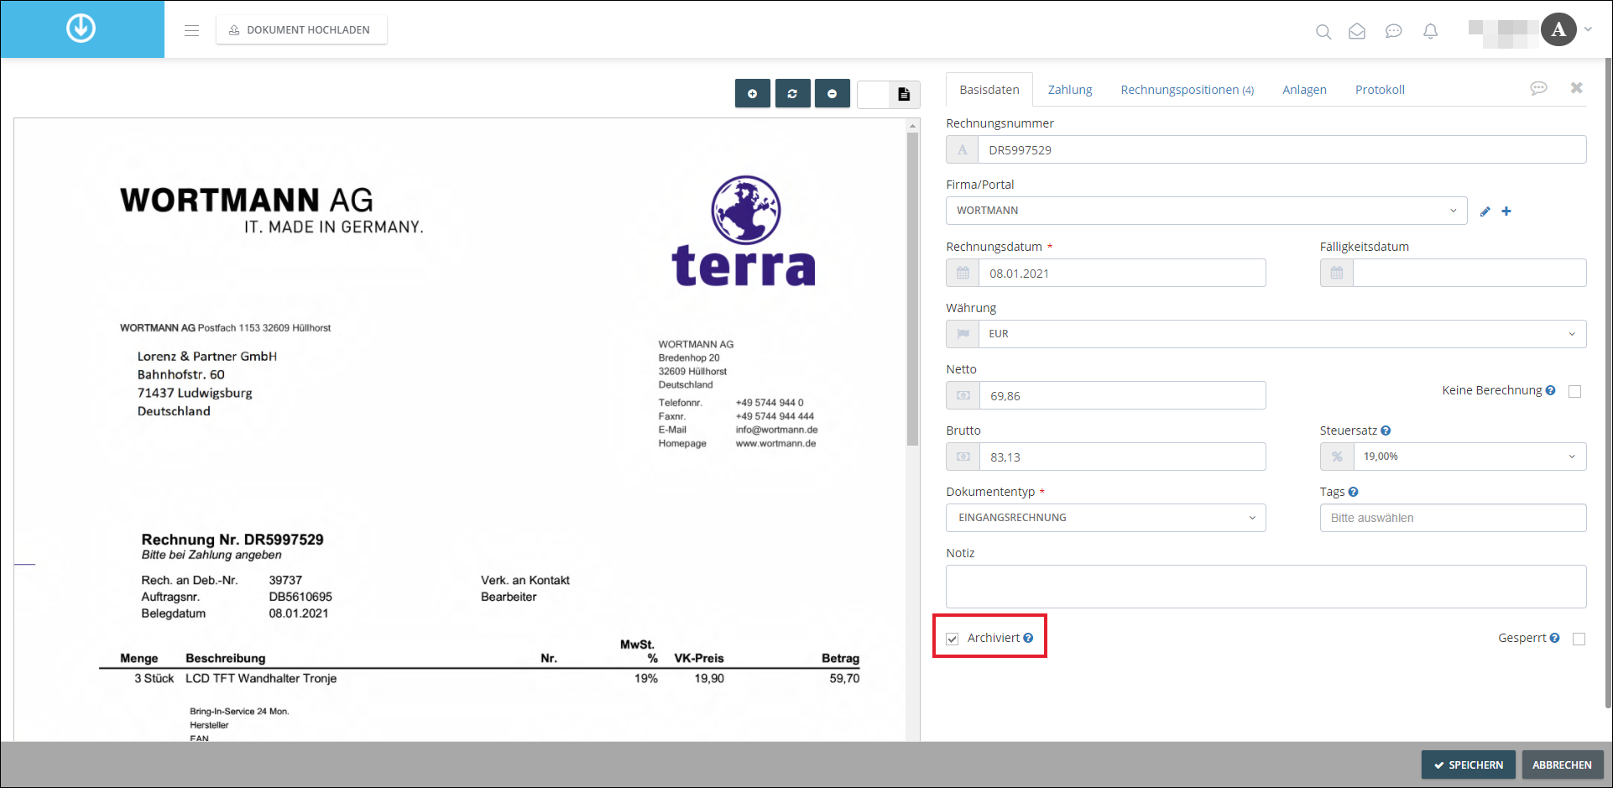This screenshot has height=788, width=1613.
Task: Click the Notiz text area
Action: pyautogui.click(x=1266, y=587)
